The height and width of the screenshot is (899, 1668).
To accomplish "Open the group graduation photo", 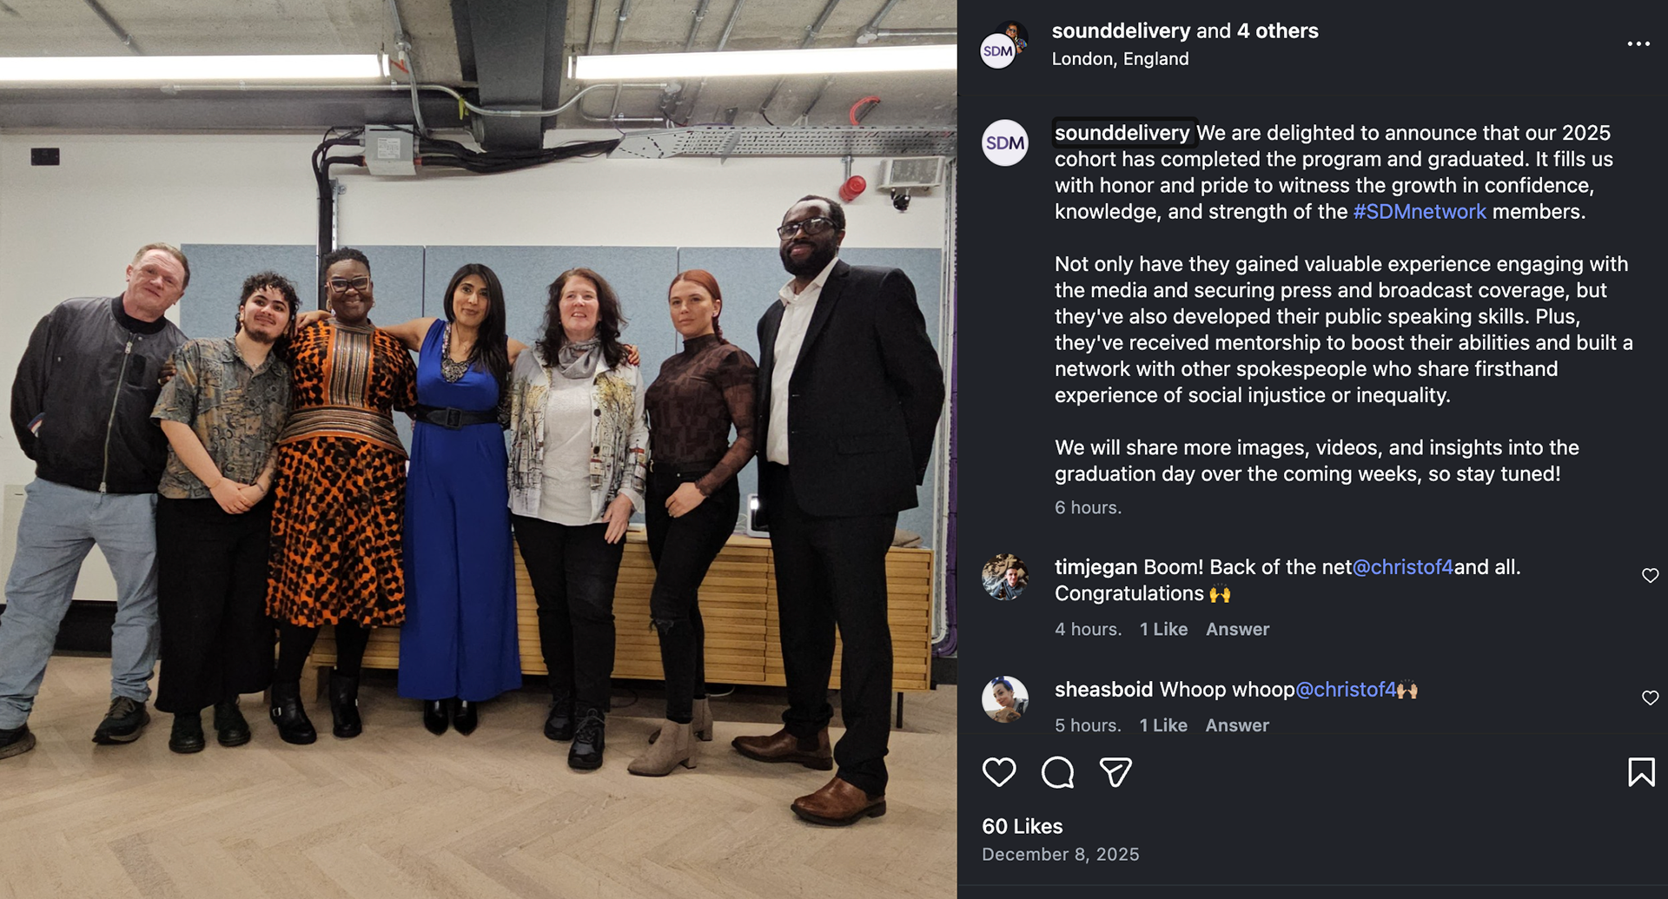I will click(478, 449).
